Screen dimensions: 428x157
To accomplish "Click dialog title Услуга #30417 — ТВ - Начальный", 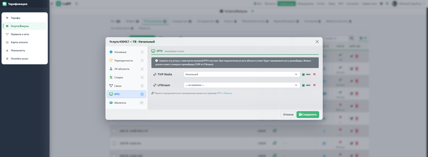I will (x=132, y=42).
